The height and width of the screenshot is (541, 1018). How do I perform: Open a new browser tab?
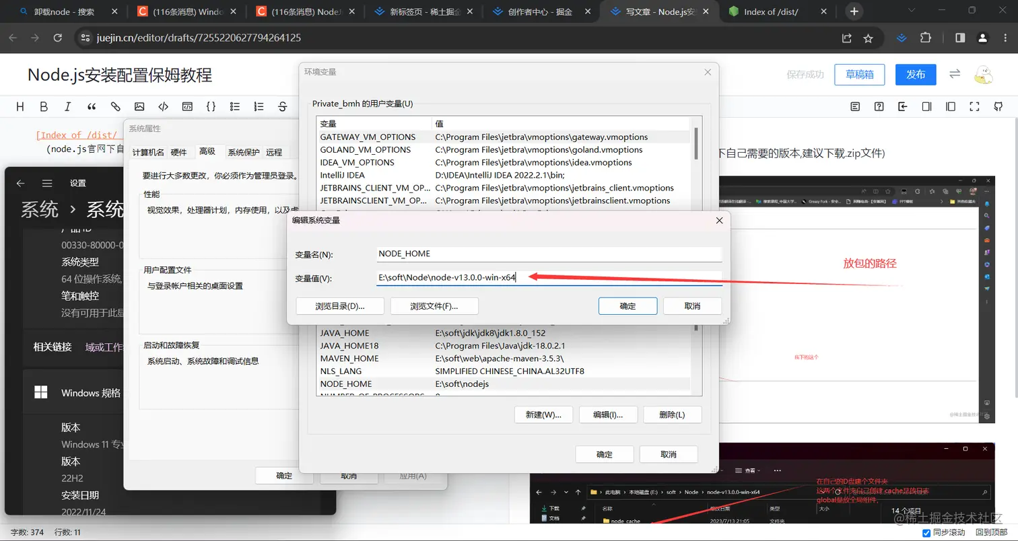click(854, 11)
